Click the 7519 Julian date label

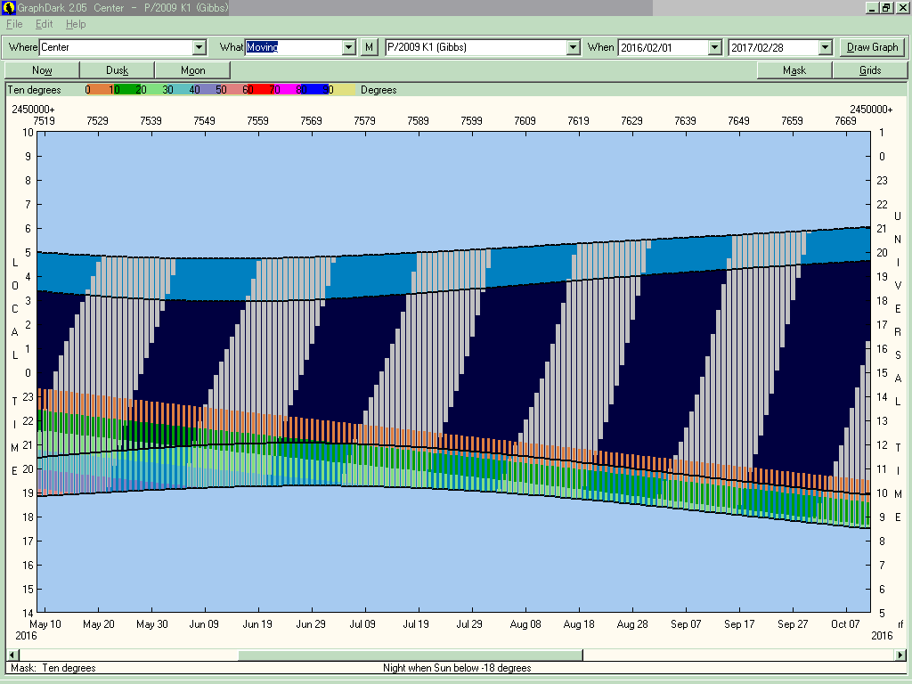(45, 121)
